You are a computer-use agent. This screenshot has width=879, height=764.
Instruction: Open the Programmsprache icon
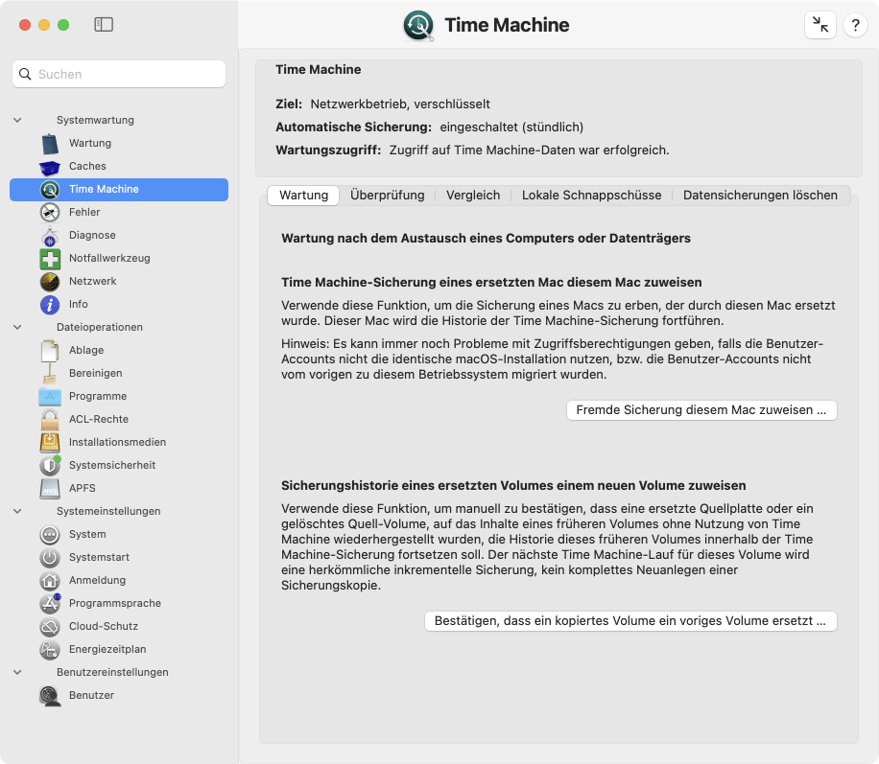[50, 603]
